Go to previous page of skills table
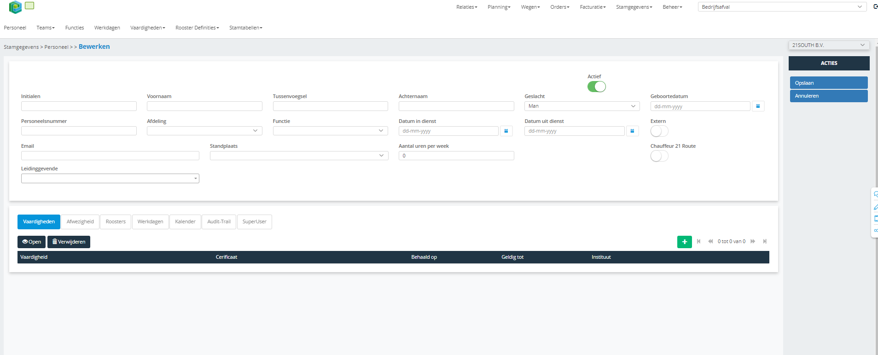Image resolution: width=878 pixels, height=355 pixels. click(710, 241)
